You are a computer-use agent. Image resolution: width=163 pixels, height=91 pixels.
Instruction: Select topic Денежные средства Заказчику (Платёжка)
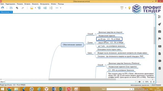point(124,63)
